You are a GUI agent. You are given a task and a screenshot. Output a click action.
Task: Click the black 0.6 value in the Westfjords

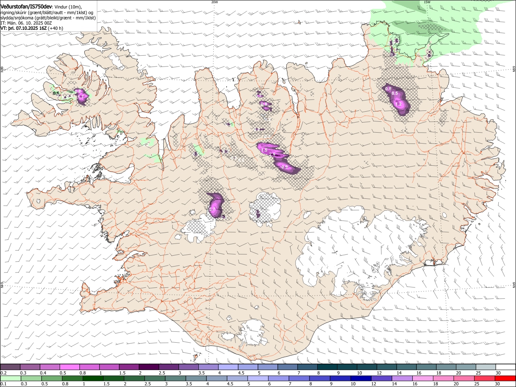(x=56, y=94)
